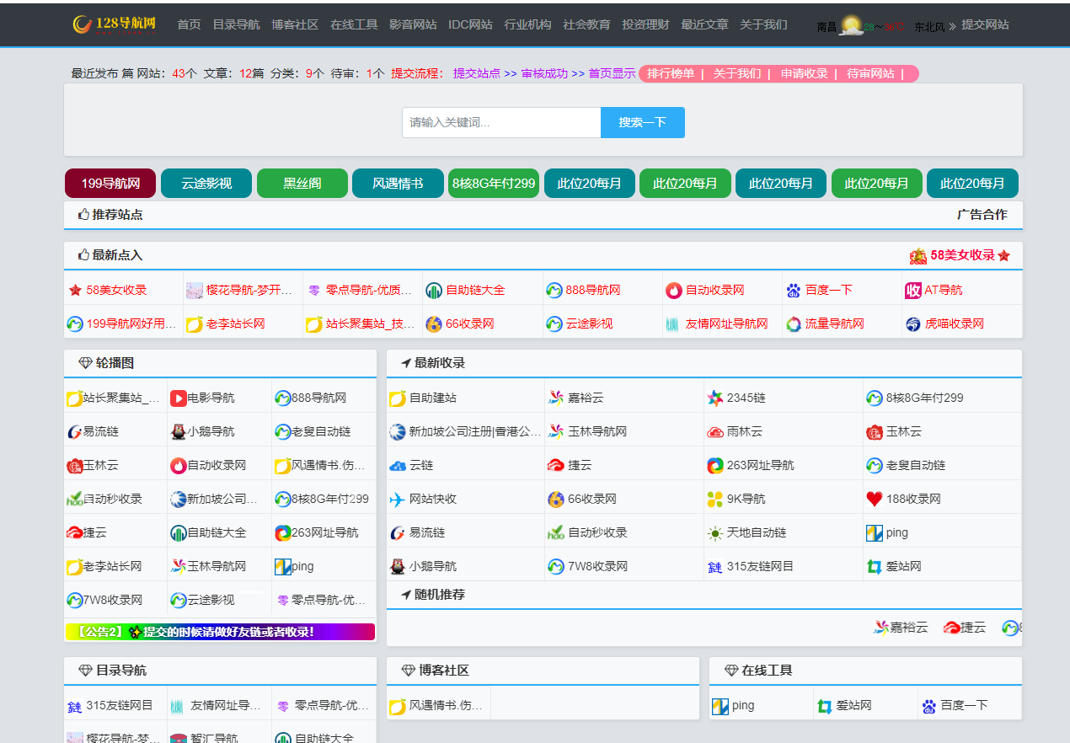Open 关于我们 in the top navbar
Screen dimensions: 1070x743
763,24
